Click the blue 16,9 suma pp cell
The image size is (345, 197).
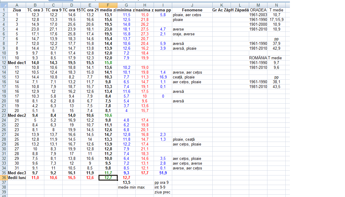[163, 77]
